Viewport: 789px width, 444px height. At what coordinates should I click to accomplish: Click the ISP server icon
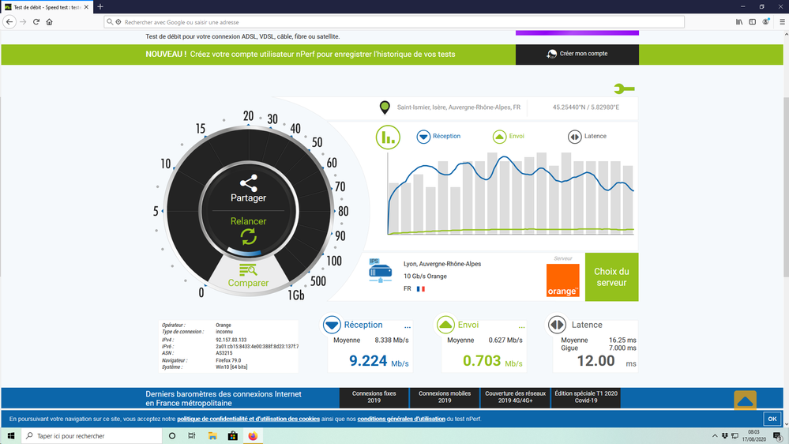click(x=380, y=271)
